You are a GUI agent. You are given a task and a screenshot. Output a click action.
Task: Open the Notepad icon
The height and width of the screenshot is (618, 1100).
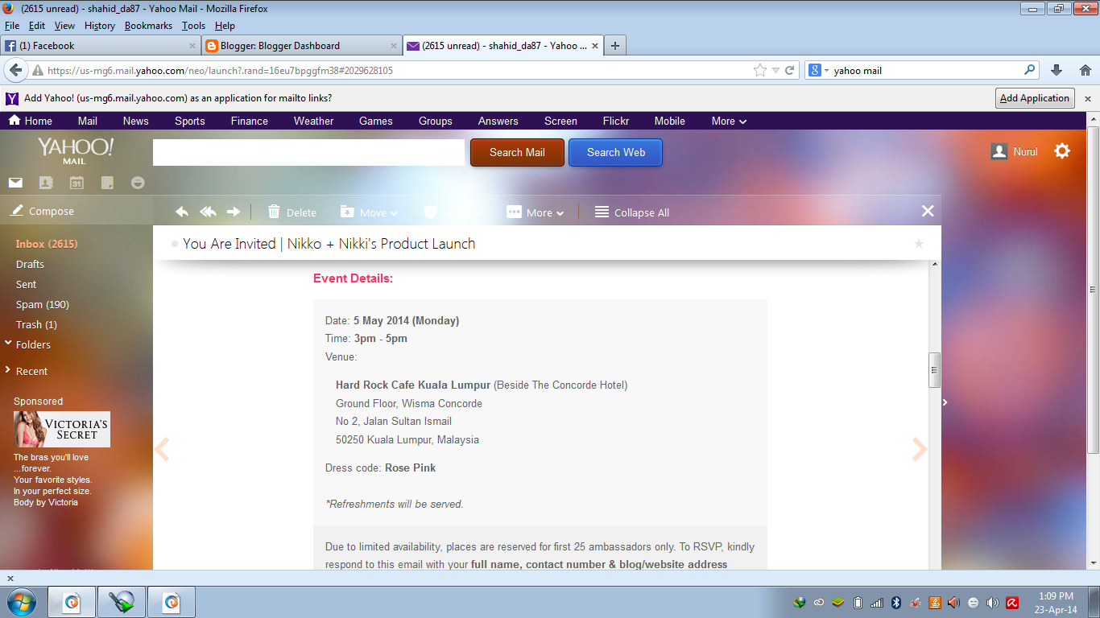point(107,183)
